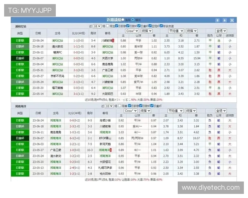Image resolution: width=248 pixels, height=198 pixels.
Task: Click 角球 column header in 湘南海洋 table
Action: point(90,113)
